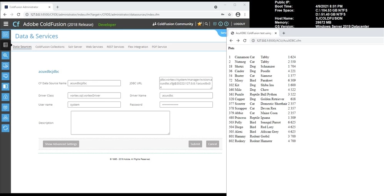This screenshot has height=196, width=384.
Task: Open Server Settings sidebar icon
Action: [5, 35]
